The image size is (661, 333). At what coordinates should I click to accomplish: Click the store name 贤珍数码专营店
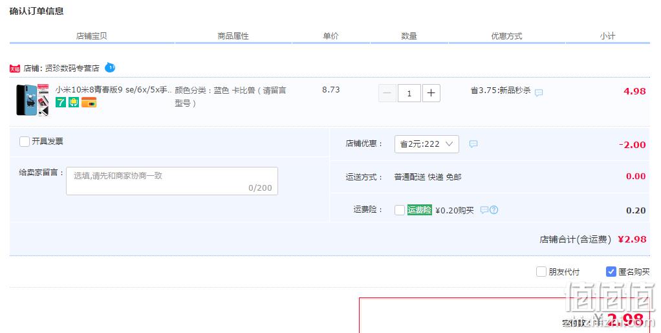72,69
